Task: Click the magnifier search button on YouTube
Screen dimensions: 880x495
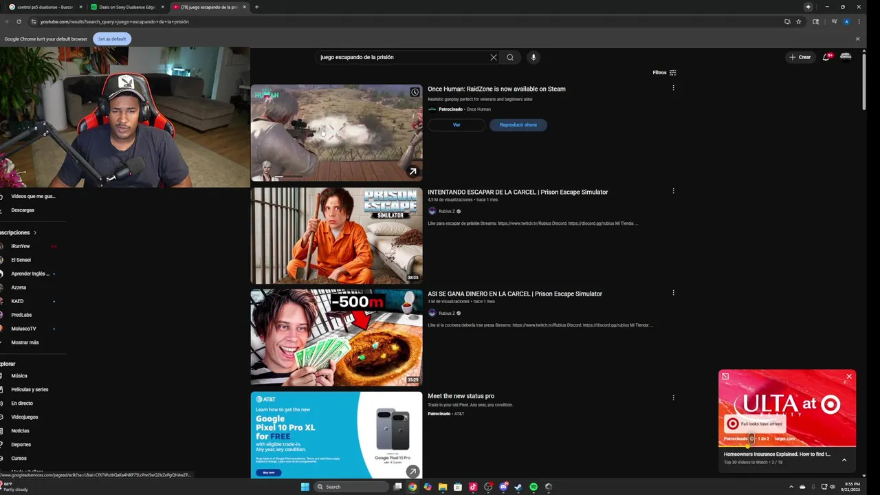Action: click(510, 57)
